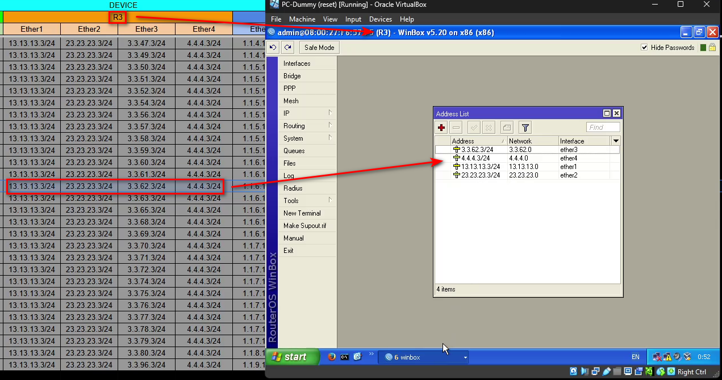Maximize the Address List window
The image size is (722, 380).
tap(607, 113)
